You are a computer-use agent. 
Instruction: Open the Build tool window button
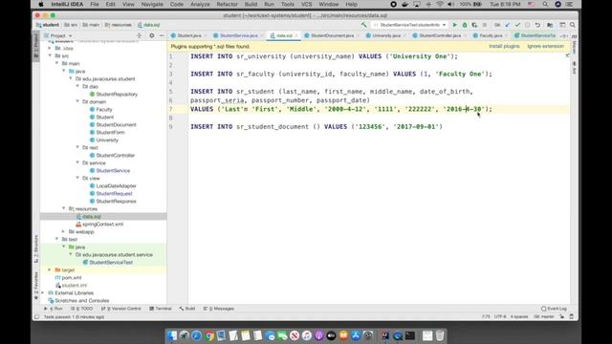[x=187, y=309]
